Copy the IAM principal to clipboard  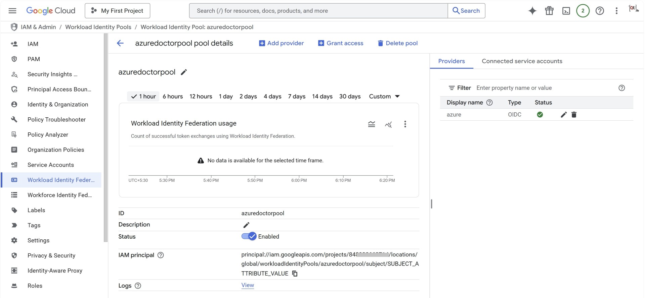click(x=295, y=274)
